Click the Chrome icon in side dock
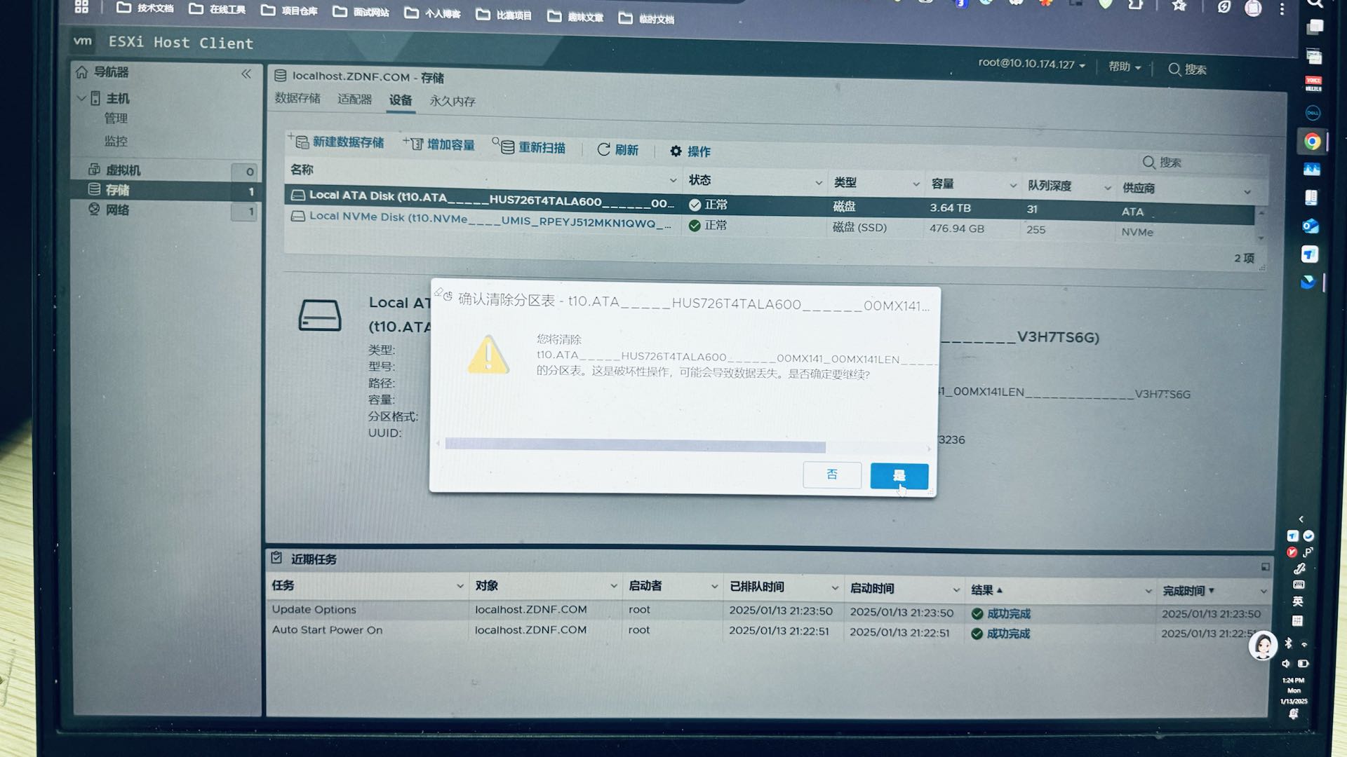This screenshot has width=1347, height=757. (x=1312, y=142)
